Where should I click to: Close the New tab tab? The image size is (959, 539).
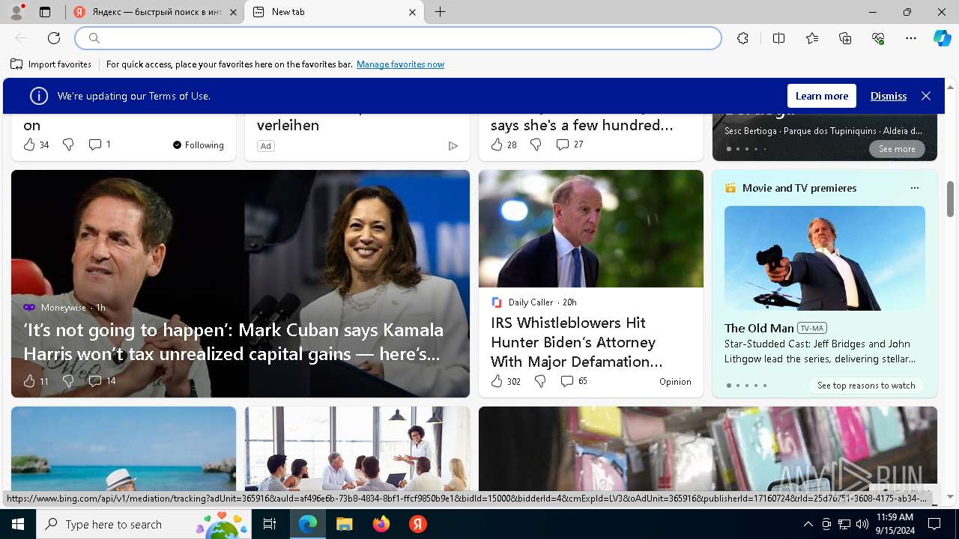[x=412, y=12]
